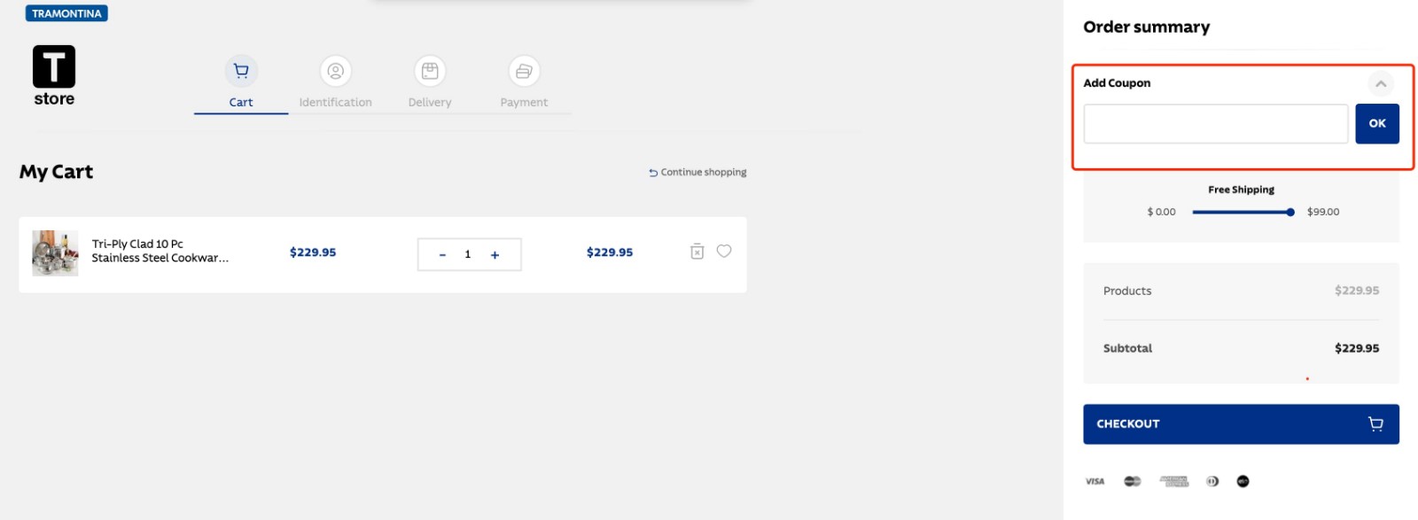Click the $ 0.00 shipping start value
The width and height of the screenshot is (1418, 520).
tap(1161, 212)
